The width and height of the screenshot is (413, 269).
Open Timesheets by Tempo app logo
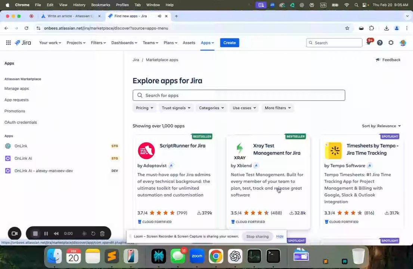coord(333,150)
